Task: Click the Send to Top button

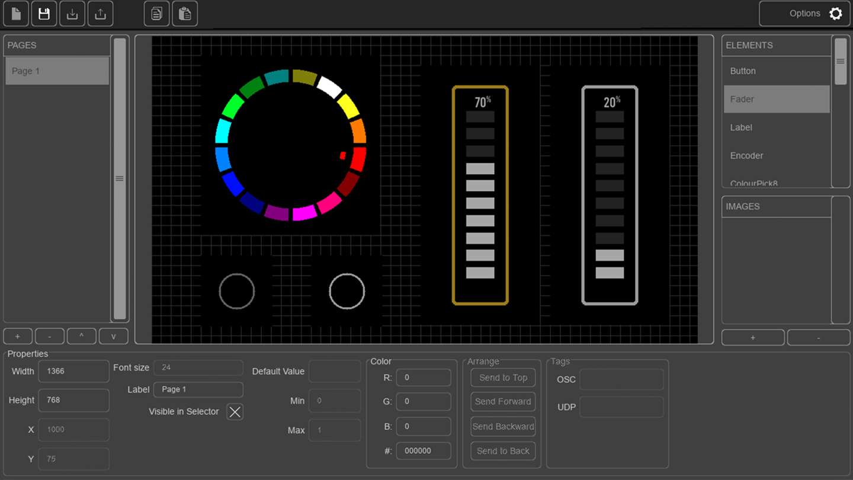Action: [x=503, y=377]
